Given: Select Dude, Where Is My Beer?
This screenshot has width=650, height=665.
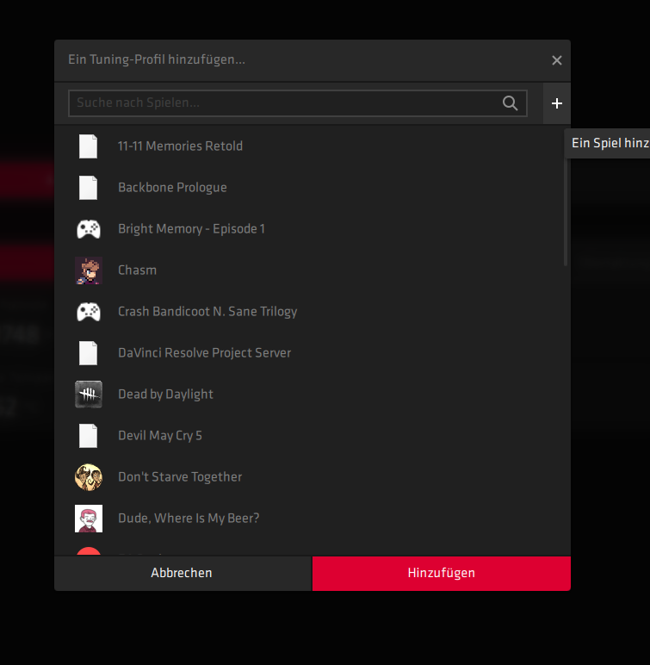Looking at the screenshot, I should [309, 519].
